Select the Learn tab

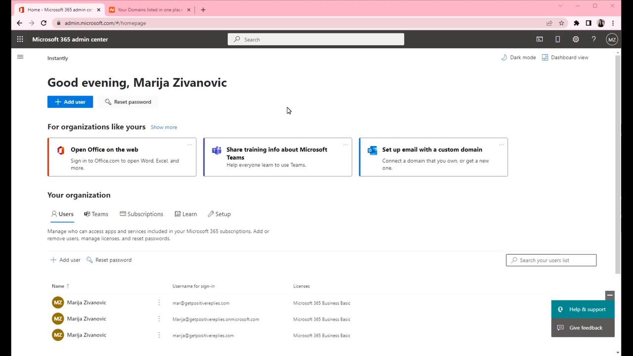[185, 214]
